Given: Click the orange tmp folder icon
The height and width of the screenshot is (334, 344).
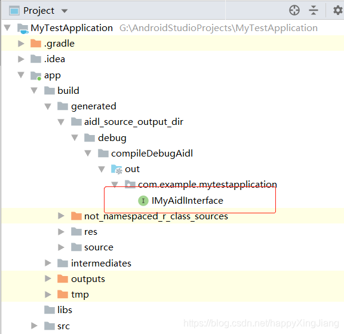Looking at the screenshot, I should (63, 294).
